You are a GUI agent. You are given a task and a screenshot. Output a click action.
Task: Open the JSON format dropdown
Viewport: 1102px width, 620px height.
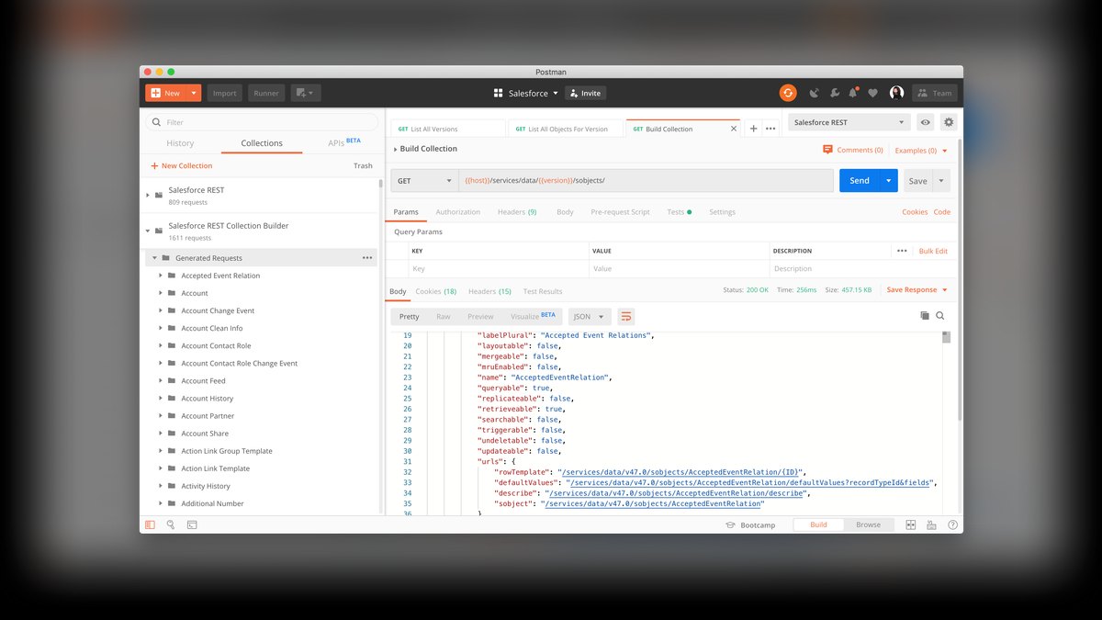coord(590,316)
